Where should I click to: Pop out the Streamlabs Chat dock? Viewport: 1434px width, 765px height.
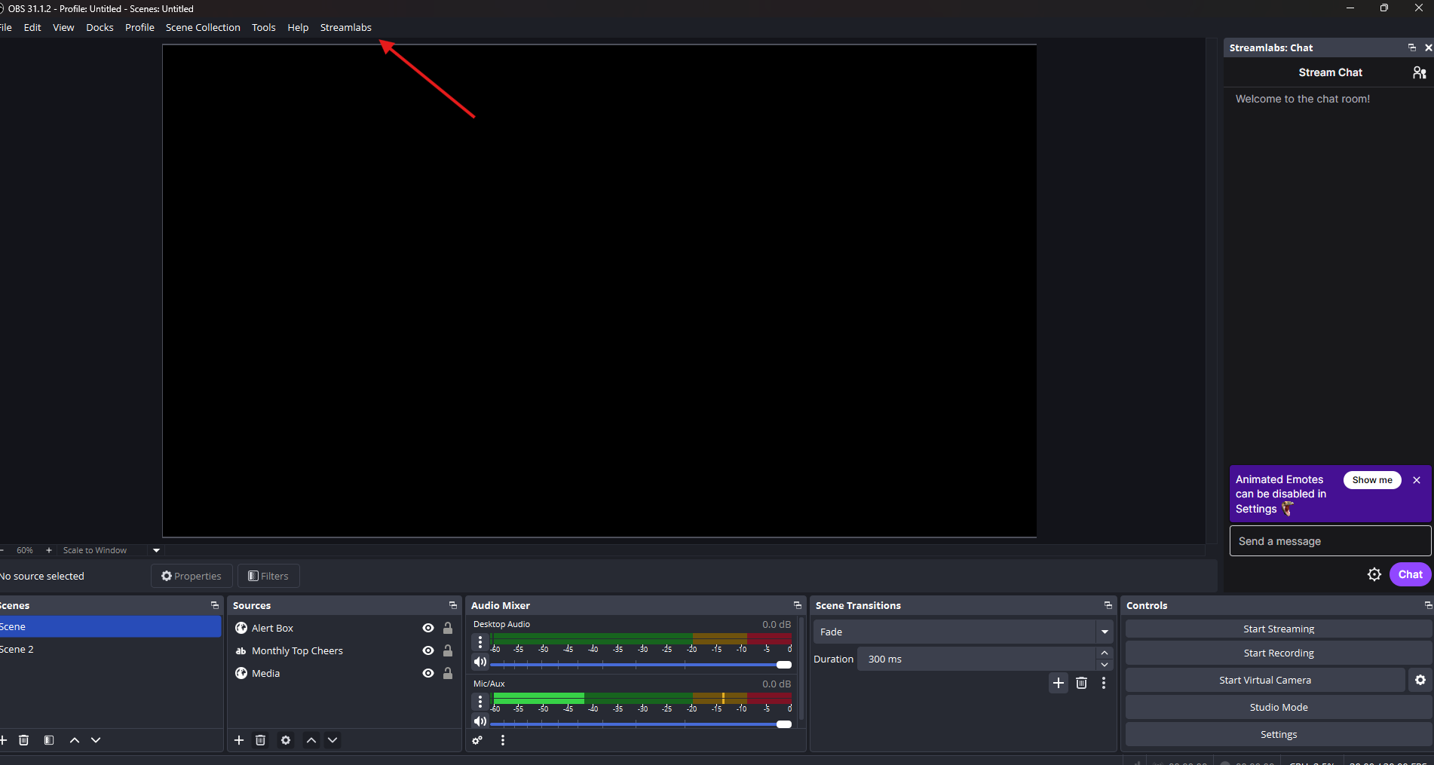pos(1411,47)
